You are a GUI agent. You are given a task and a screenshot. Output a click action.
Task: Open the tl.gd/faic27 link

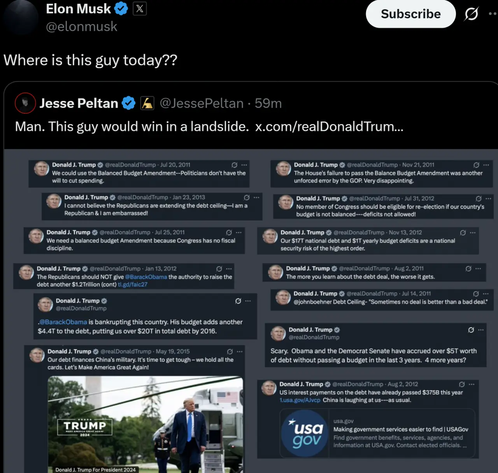pyautogui.click(x=133, y=285)
